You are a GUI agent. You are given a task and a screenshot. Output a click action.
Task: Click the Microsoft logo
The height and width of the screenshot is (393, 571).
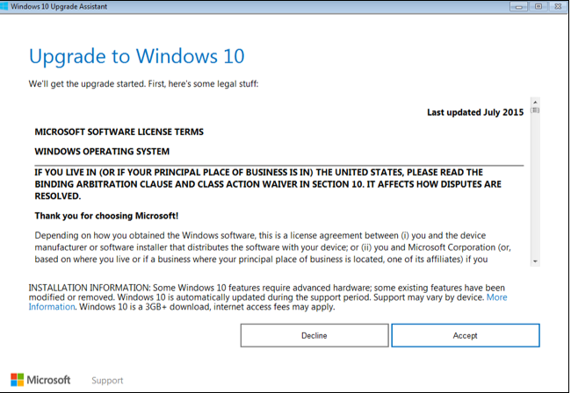coord(40,380)
